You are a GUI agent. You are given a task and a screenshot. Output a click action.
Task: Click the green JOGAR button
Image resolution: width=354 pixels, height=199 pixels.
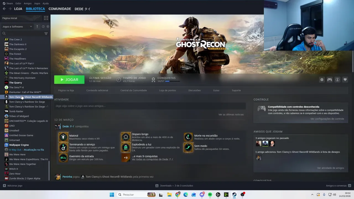(x=69, y=80)
